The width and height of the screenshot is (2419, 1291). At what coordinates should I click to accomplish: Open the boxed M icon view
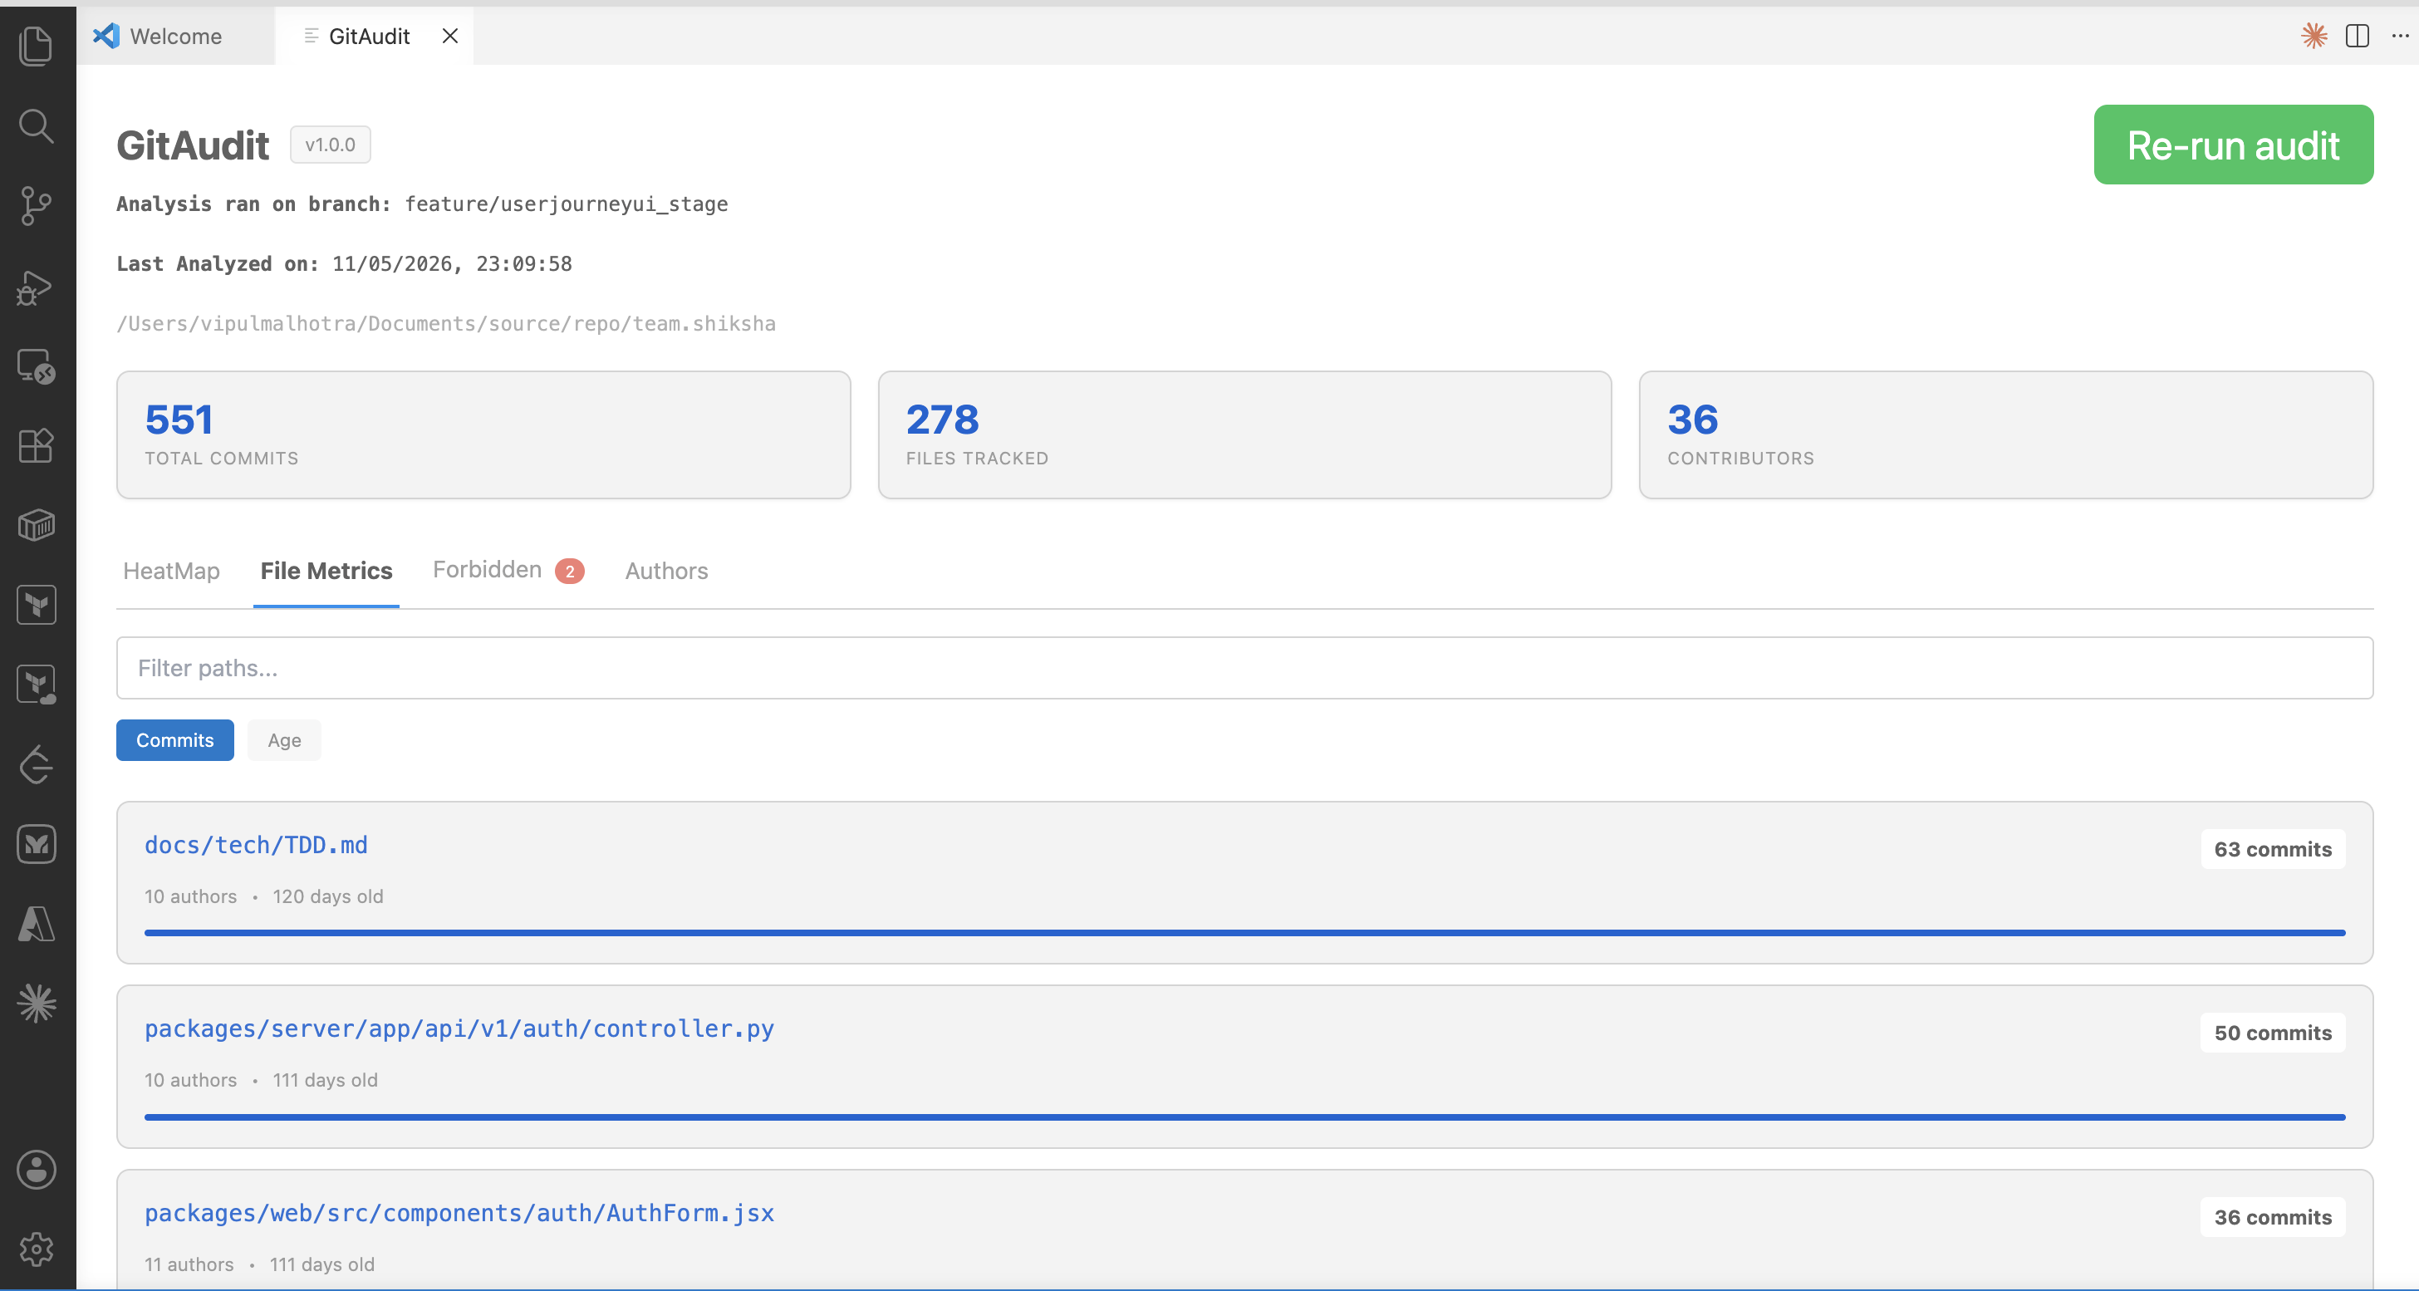pyautogui.click(x=36, y=844)
